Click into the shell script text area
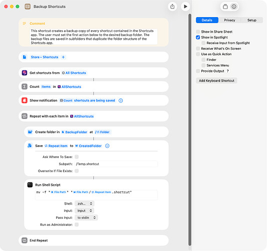This screenshot has width=267, height=251. [96, 195]
